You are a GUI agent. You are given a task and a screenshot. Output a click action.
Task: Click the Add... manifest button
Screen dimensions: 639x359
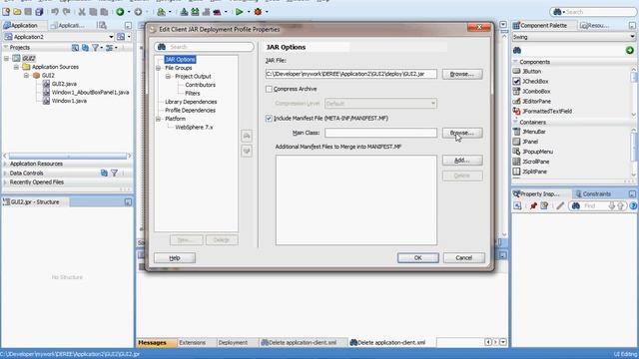(462, 161)
